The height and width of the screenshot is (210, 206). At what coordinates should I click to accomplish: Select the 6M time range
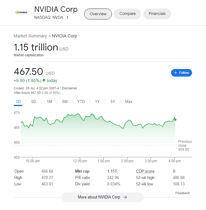(65, 102)
